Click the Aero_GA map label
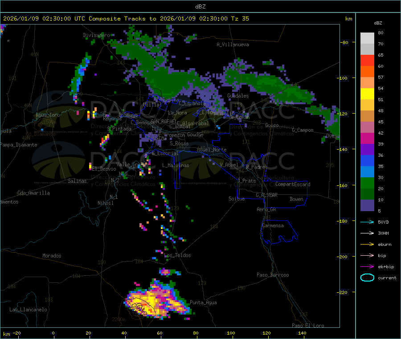This screenshot has height=339, width=401. (266, 209)
